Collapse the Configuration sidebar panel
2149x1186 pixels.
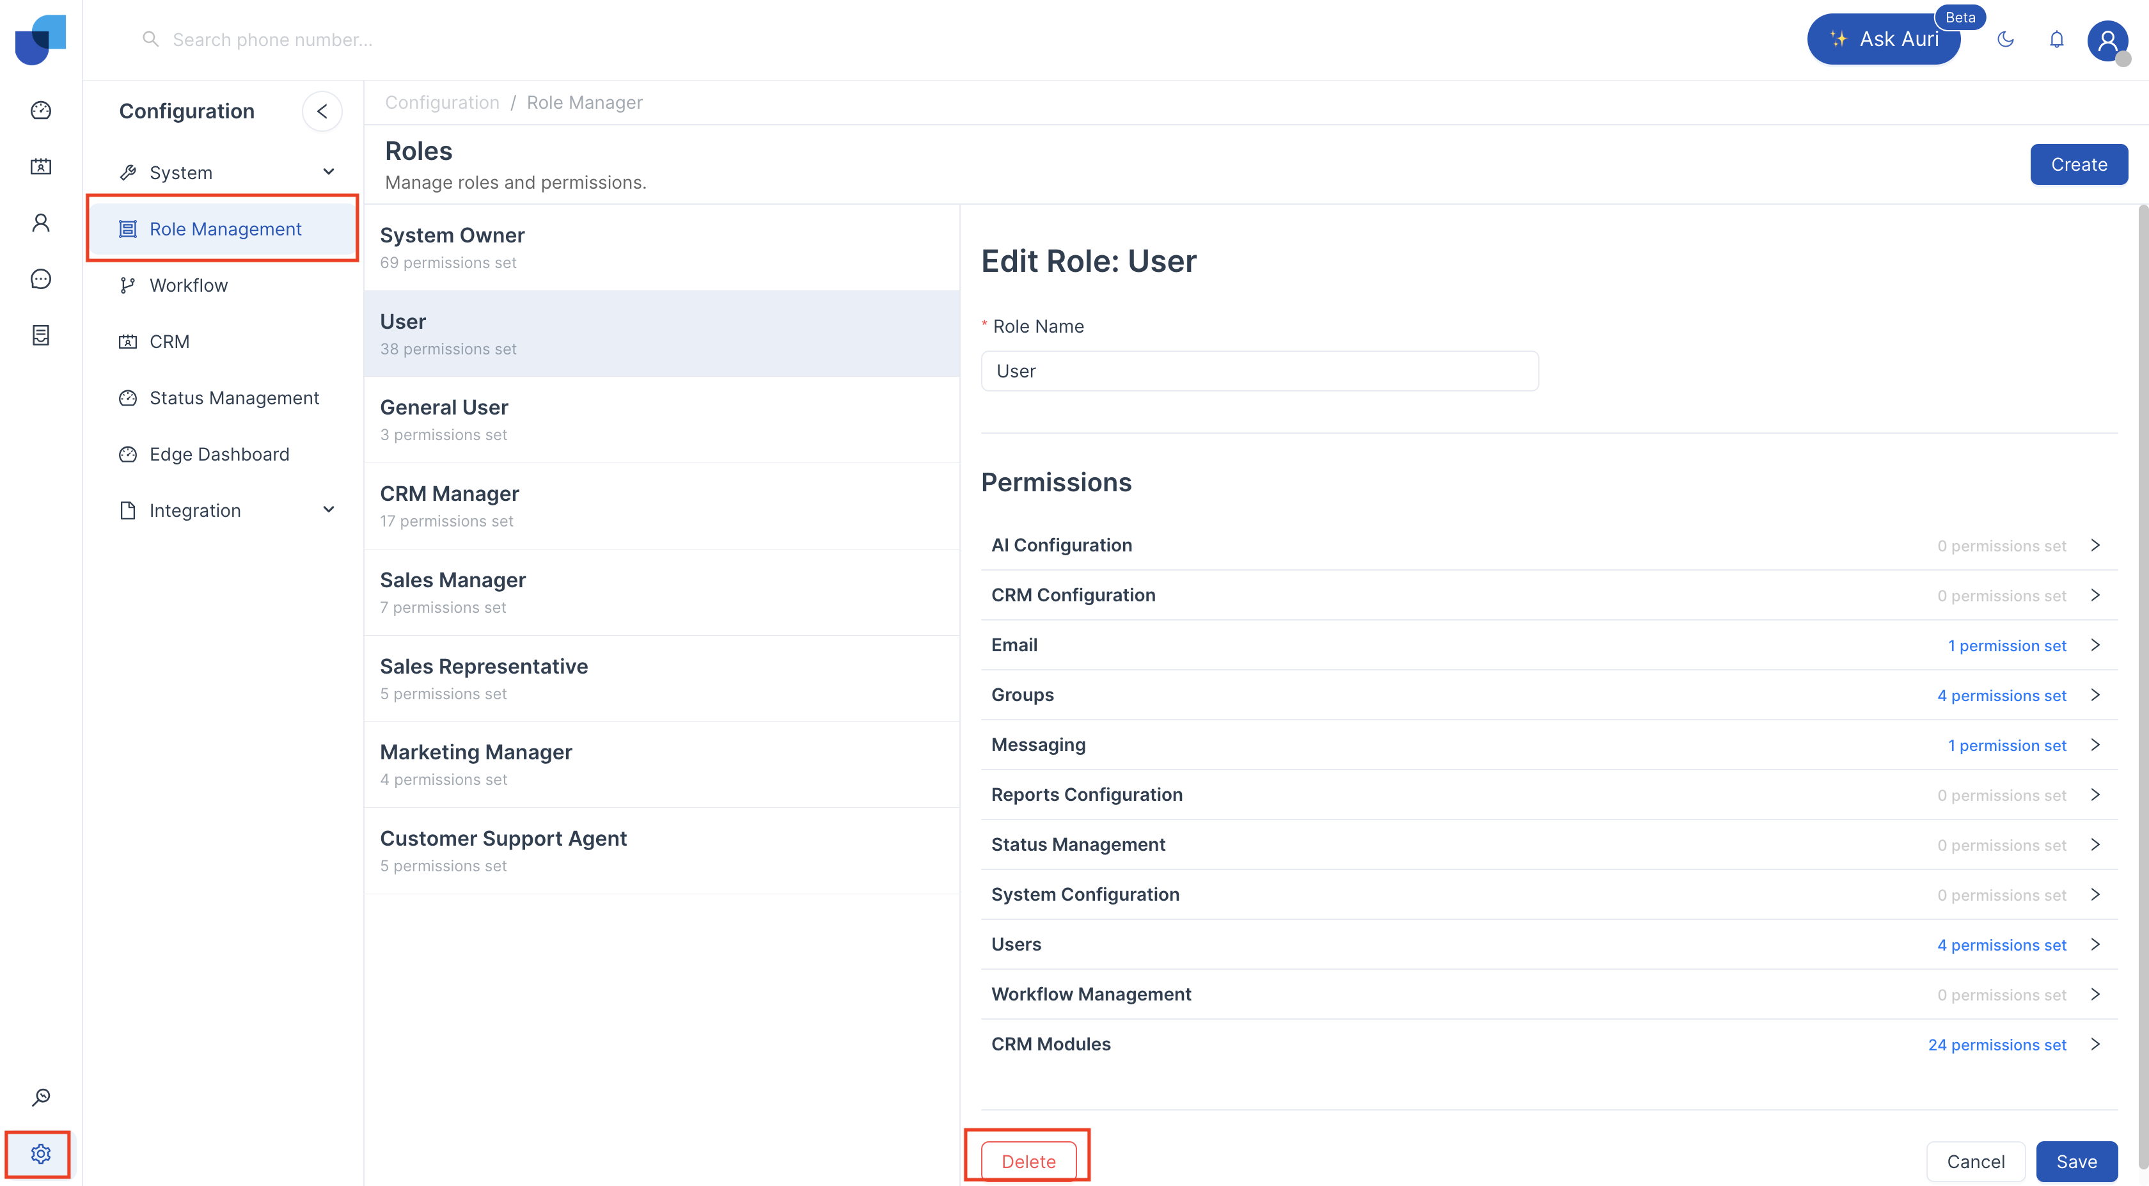click(322, 111)
